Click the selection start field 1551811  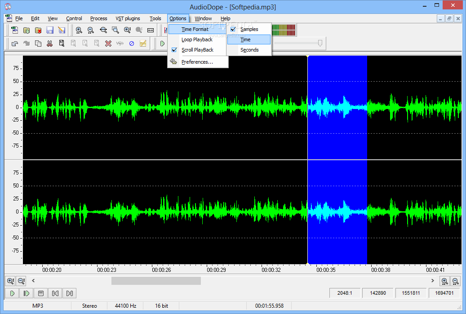click(x=411, y=293)
